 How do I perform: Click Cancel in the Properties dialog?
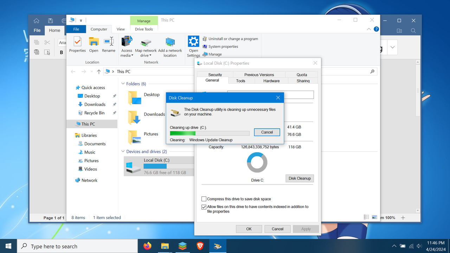[x=277, y=229]
